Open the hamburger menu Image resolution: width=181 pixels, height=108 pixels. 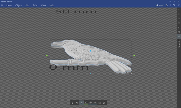(x=2, y=5)
